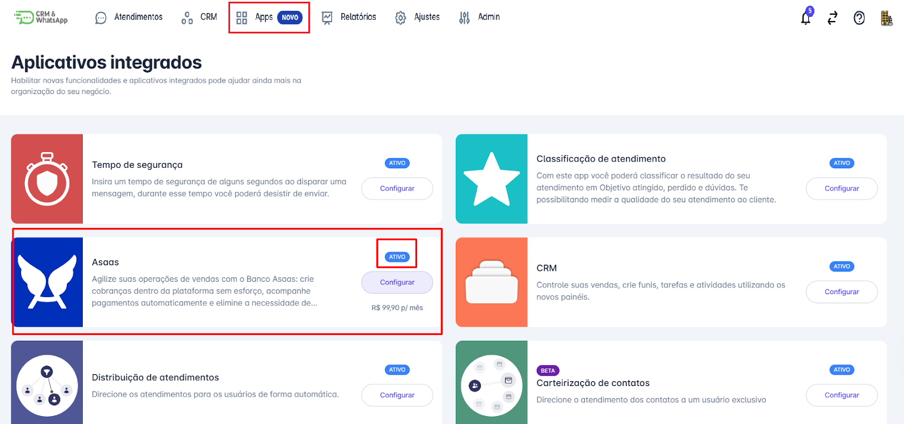The height and width of the screenshot is (424, 904).
Task: Click the Classificação de atendimento star icon
Action: (491, 179)
